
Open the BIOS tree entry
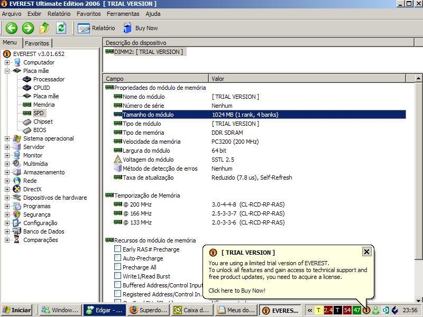[x=40, y=130]
